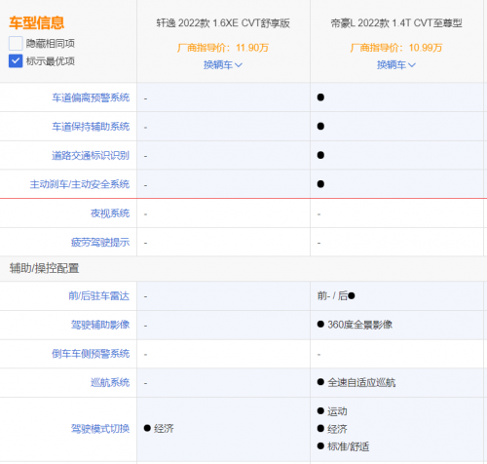Click 帝豪L dot in 主动刹车/主动安全系统 row
The image size is (487, 464).
coord(320,184)
